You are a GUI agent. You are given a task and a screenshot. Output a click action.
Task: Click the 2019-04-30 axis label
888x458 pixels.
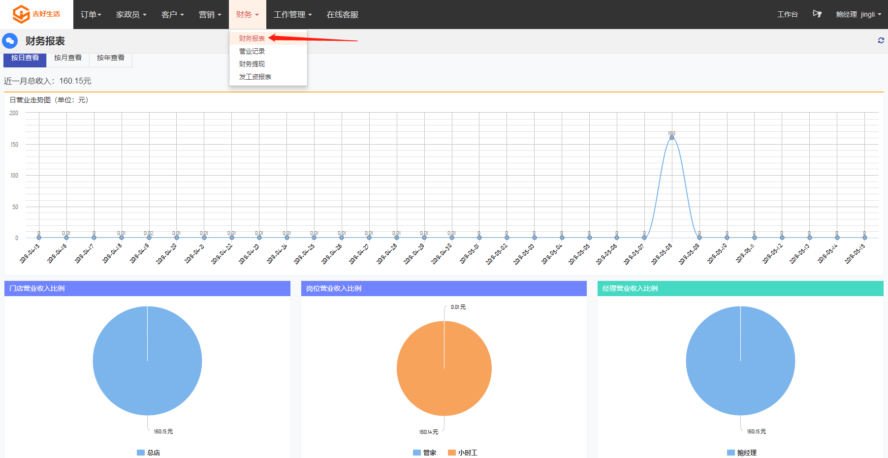(x=442, y=254)
